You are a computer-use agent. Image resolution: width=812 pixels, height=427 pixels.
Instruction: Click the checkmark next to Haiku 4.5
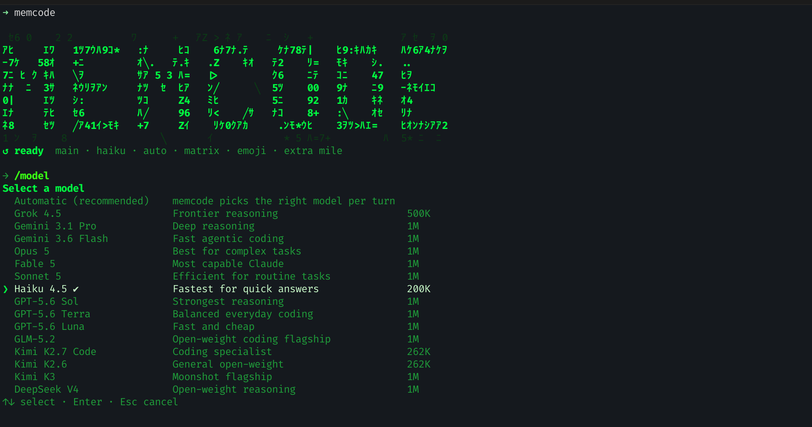tap(76, 289)
